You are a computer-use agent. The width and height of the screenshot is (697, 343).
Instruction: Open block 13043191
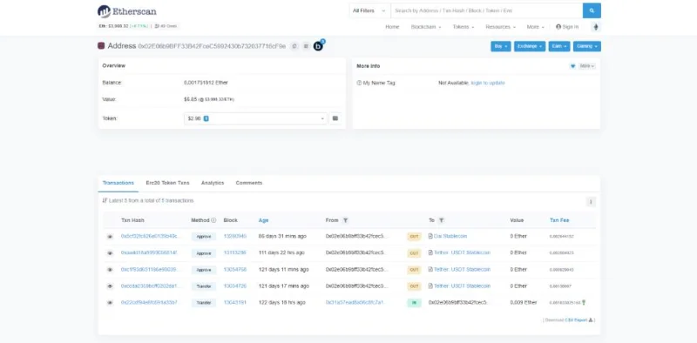tap(234, 302)
